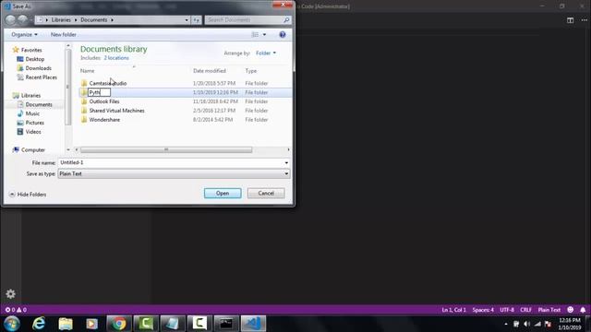Click the volume speaker tray icon
591x332 pixels.
point(526,324)
